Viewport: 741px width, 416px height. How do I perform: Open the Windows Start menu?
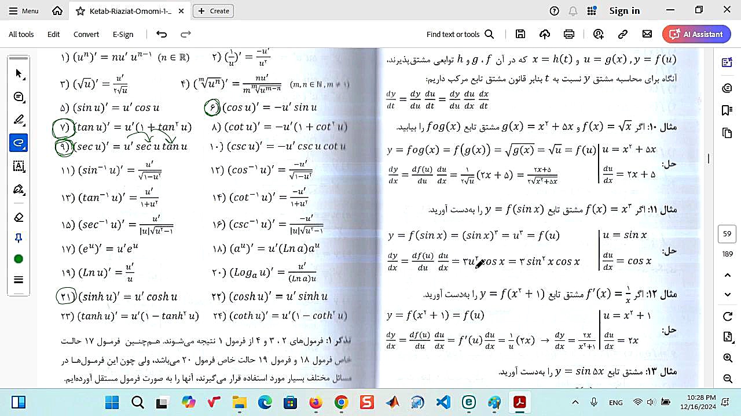pyautogui.click(x=112, y=402)
